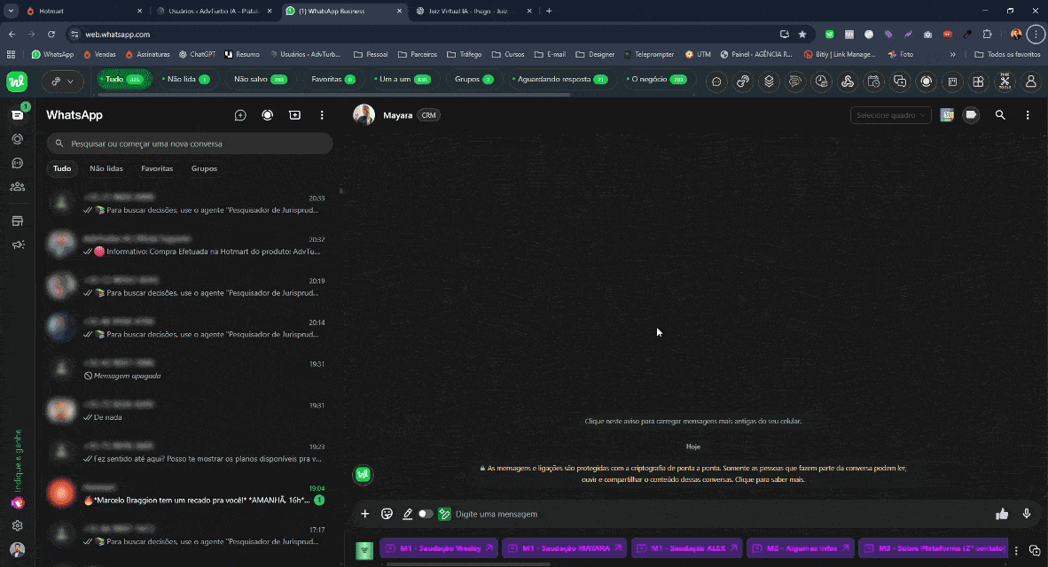Toggle the label tag button in chat header
The width and height of the screenshot is (1048, 567).
coord(971,115)
